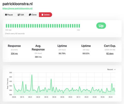Viewport: 124px width, 104px height.
Task: Open the Recent chart range dropdown
Action: (x=111, y=69)
